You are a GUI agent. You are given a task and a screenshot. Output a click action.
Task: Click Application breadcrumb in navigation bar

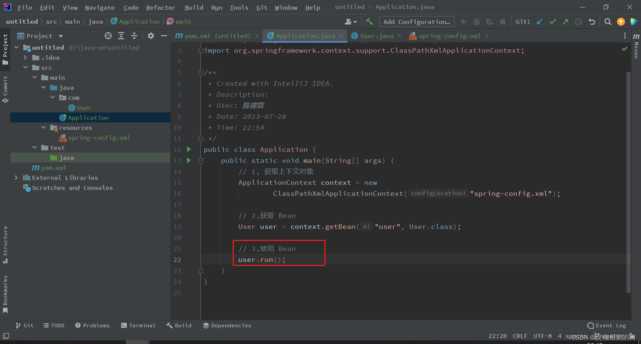pos(136,22)
